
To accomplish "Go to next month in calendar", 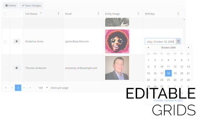I will click(x=189, y=48).
